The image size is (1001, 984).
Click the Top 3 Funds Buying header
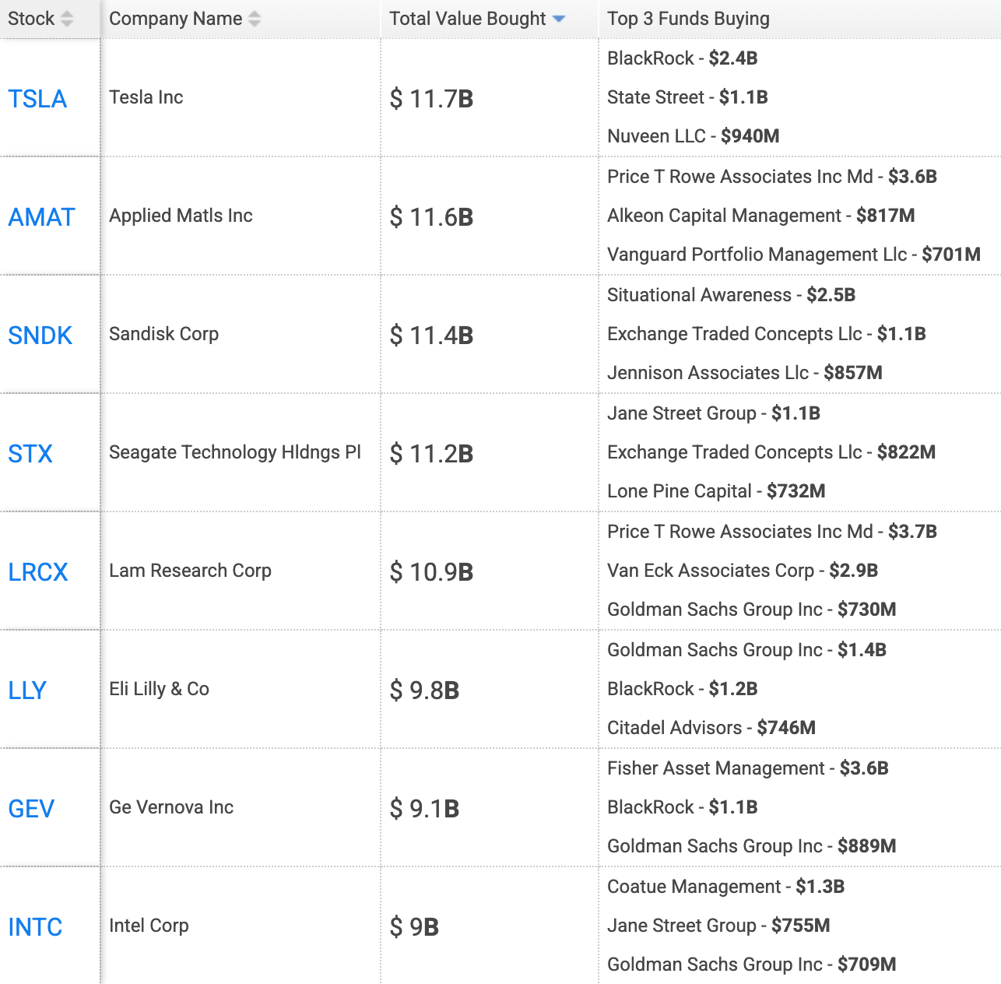[688, 19]
